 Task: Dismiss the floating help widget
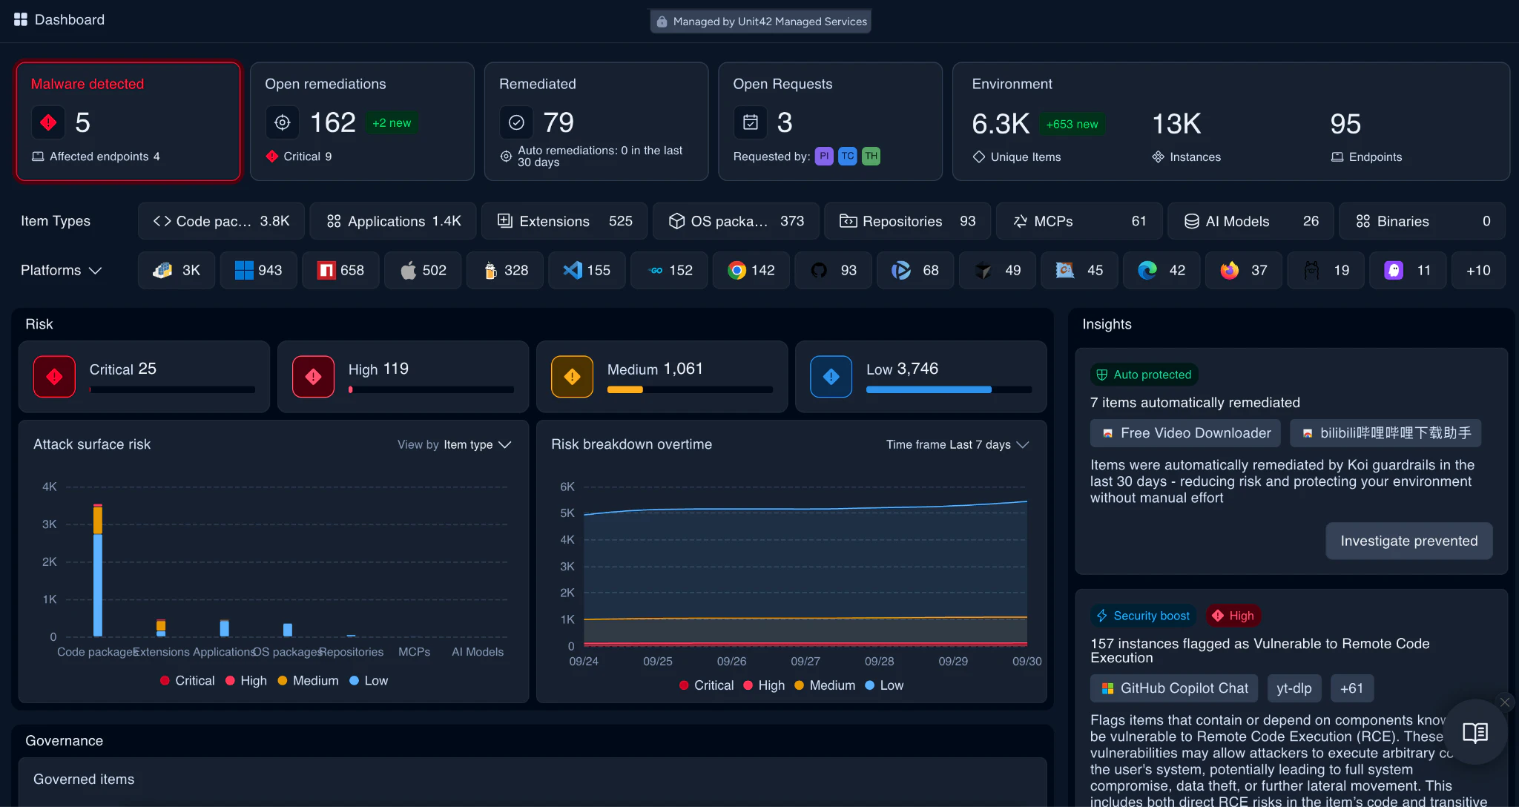[x=1505, y=702]
